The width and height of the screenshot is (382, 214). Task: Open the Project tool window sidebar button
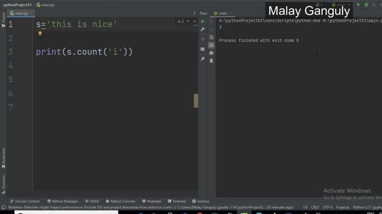point(4,20)
